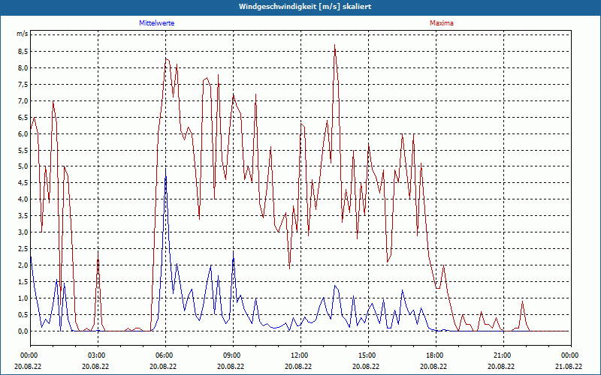Click the 21:00 time label

(502, 355)
